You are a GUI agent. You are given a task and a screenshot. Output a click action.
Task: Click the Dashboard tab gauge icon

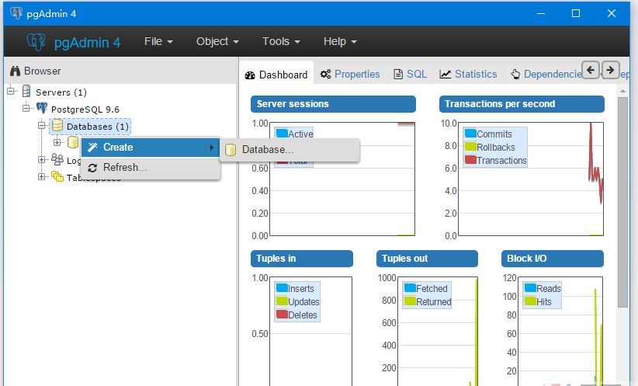[250, 75]
